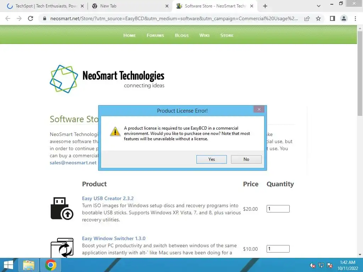Click the padlock site info icon

(45, 18)
